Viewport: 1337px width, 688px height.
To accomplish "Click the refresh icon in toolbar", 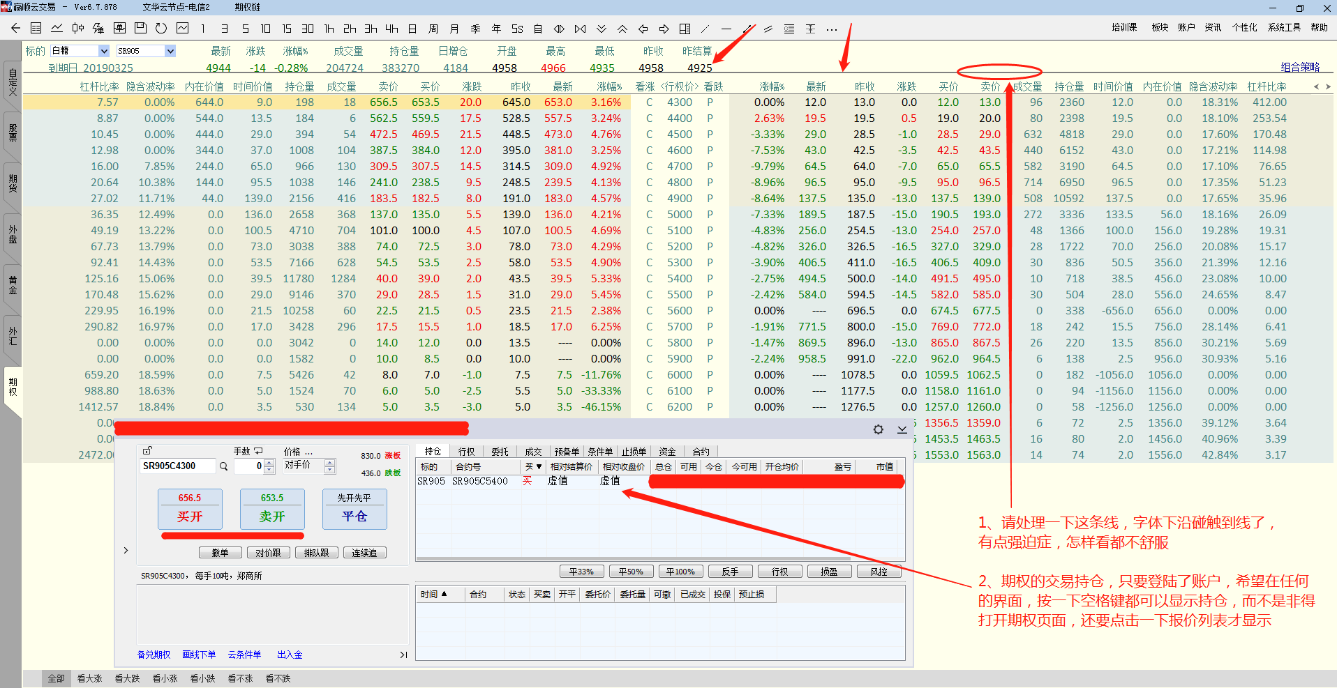I will (x=161, y=29).
